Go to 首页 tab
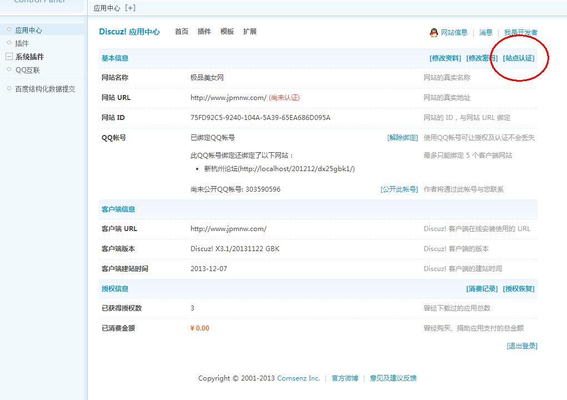 coord(182,32)
